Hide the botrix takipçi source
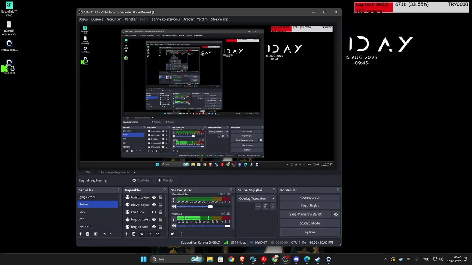This screenshot has height=265, width=472. 154,197
